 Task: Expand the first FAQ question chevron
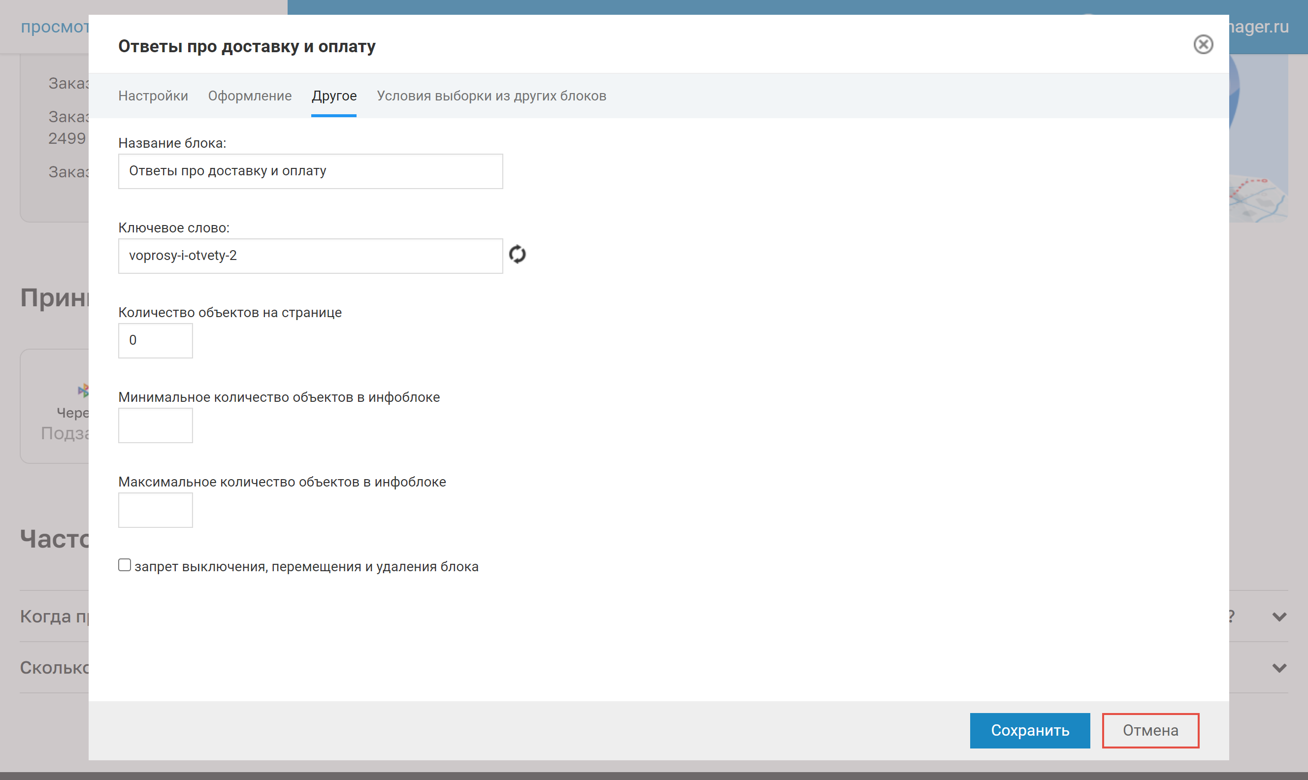tap(1278, 617)
